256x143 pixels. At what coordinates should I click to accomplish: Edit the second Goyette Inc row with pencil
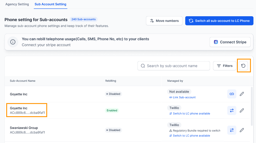tap(242, 111)
